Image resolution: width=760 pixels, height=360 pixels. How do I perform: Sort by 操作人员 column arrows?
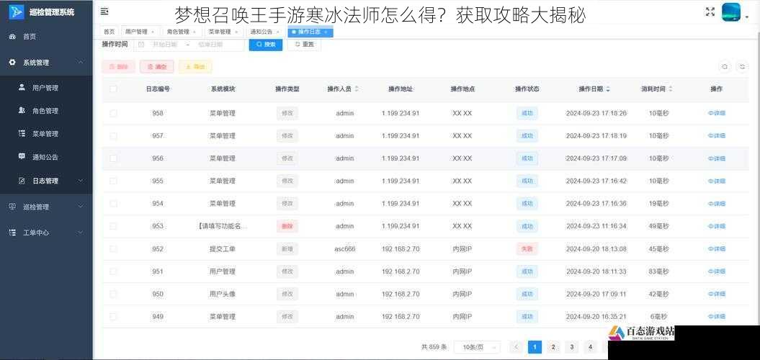(x=357, y=89)
